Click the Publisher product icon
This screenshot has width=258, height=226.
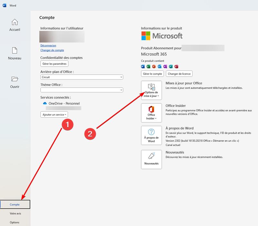click(171, 66)
